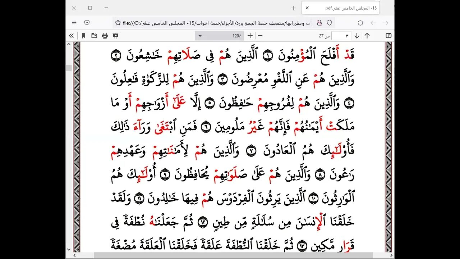Image resolution: width=460 pixels, height=259 pixels.
Task: Close the Firefox window
Action: 74,8
